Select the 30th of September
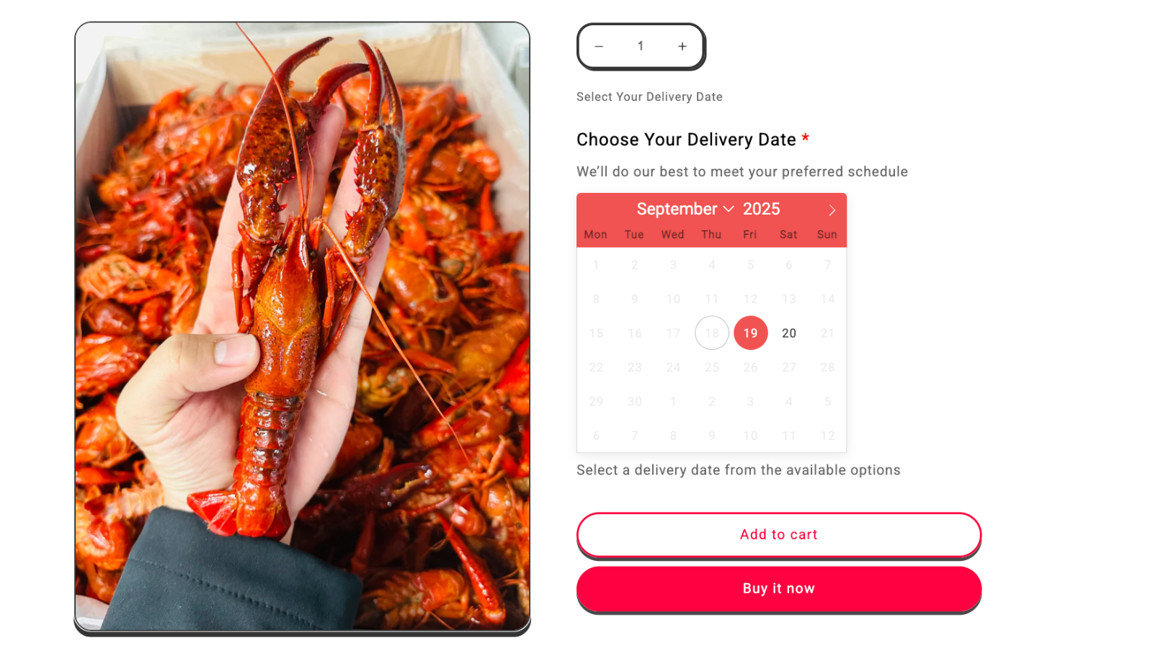The height and width of the screenshot is (648, 1153). click(x=634, y=401)
